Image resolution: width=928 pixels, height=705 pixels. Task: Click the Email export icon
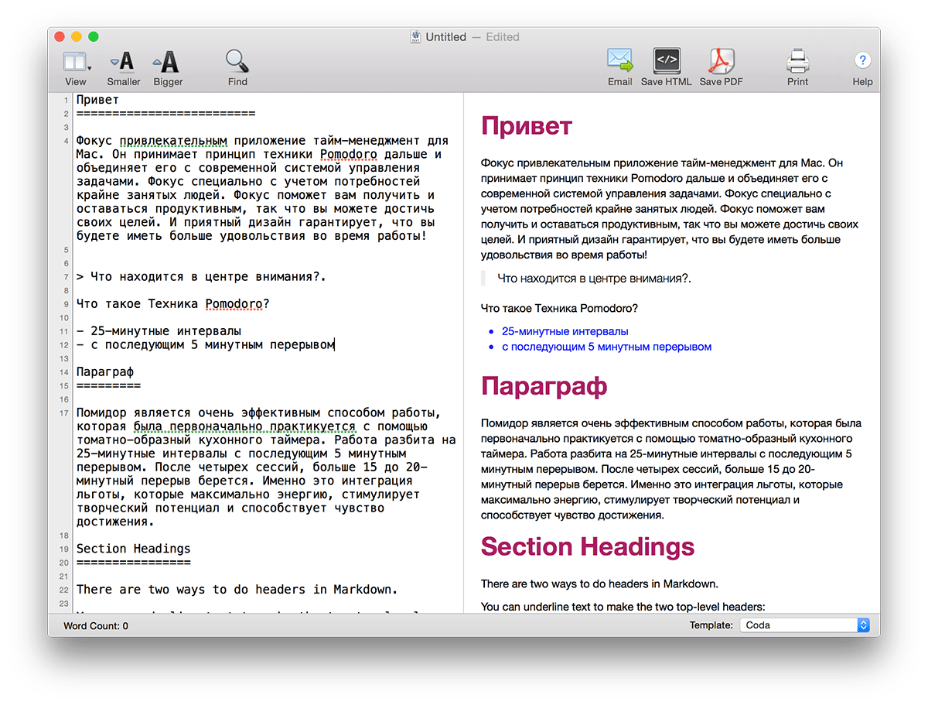point(619,60)
